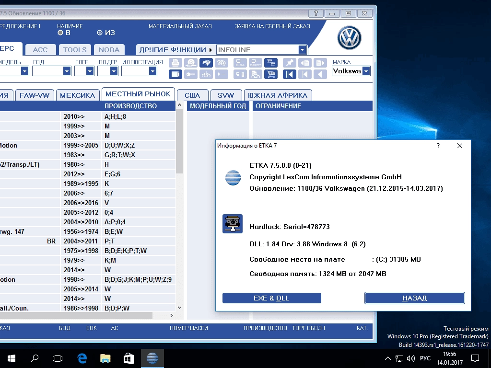The image size is (491, 368).
Task: Jump to first entry double-bar arrow
Action: (290, 74)
